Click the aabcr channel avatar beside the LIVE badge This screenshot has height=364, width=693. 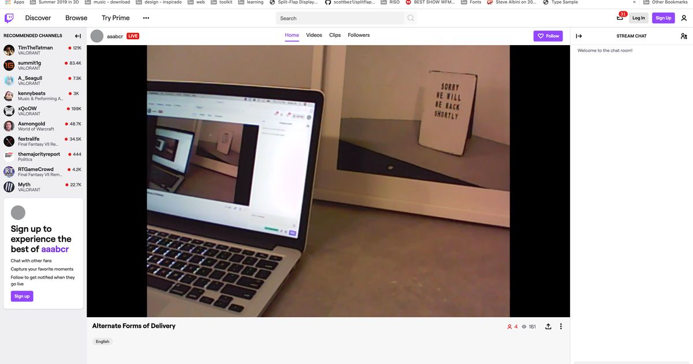(x=97, y=36)
